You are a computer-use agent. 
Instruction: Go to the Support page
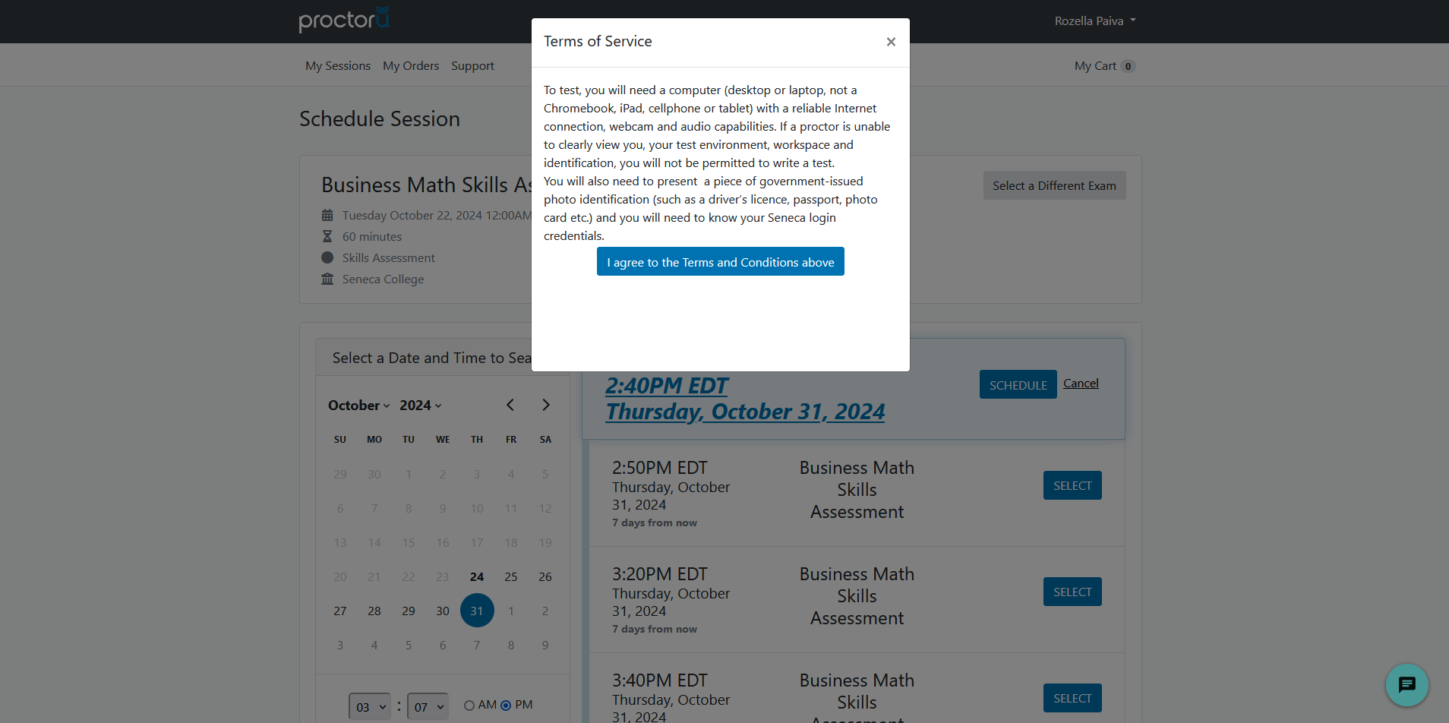[x=472, y=66]
